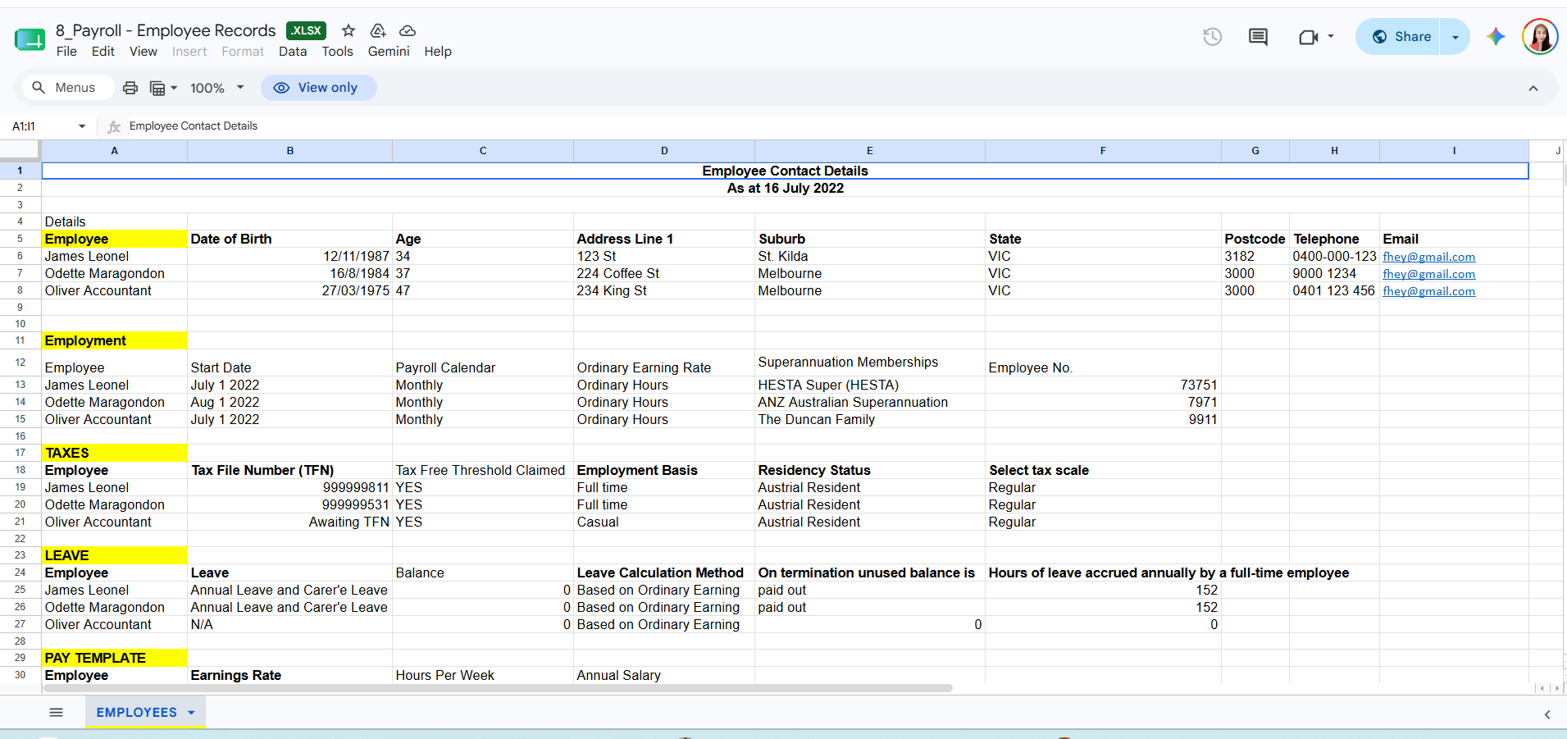Open version history clock icon
1567x739 pixels.
pyautogui.click(x=1212, y=36)
